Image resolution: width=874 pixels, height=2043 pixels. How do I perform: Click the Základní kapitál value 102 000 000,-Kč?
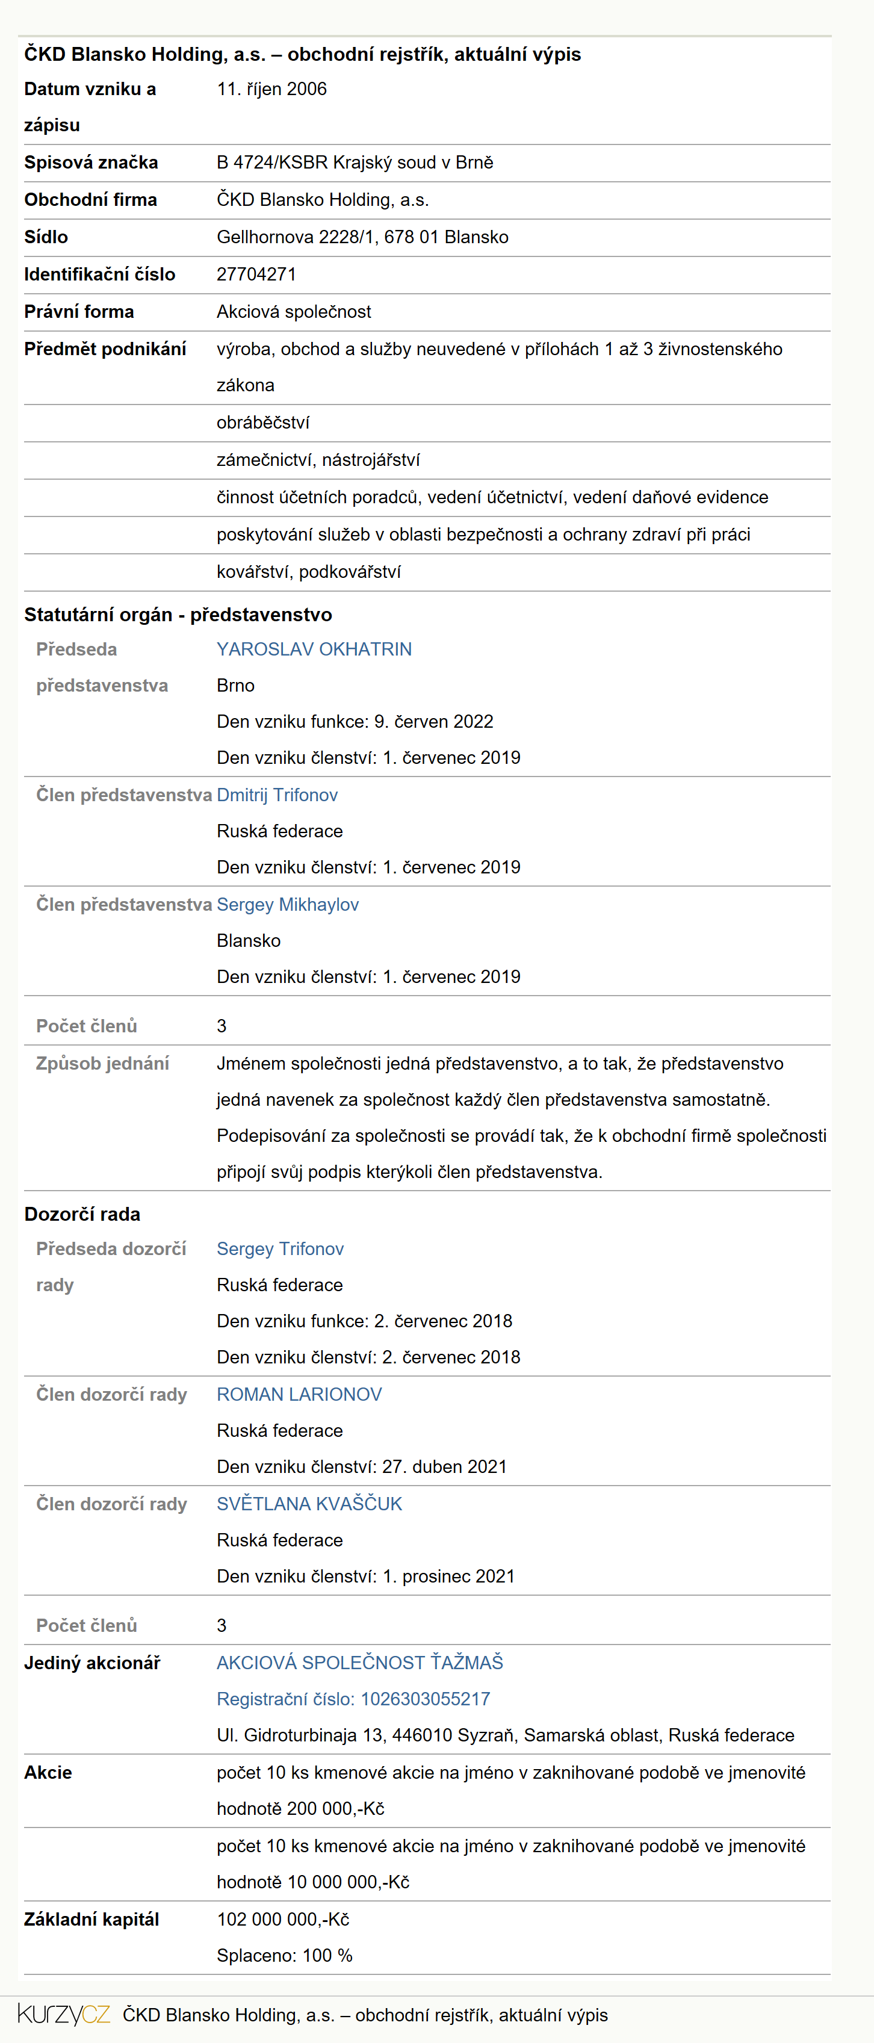283,1919
